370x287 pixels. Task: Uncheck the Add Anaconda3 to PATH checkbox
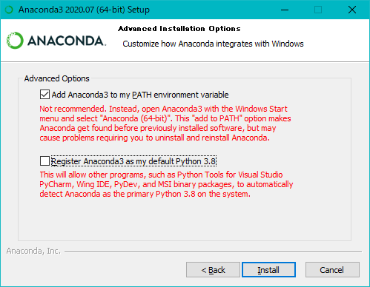point(44,95)
